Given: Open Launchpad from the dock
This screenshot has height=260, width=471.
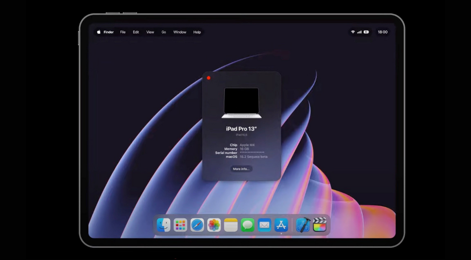Looking at the screenshot, I should click(x=180, y=225).
